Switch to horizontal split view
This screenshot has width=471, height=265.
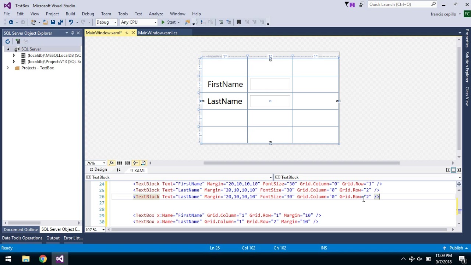click(x=453, y=170)
